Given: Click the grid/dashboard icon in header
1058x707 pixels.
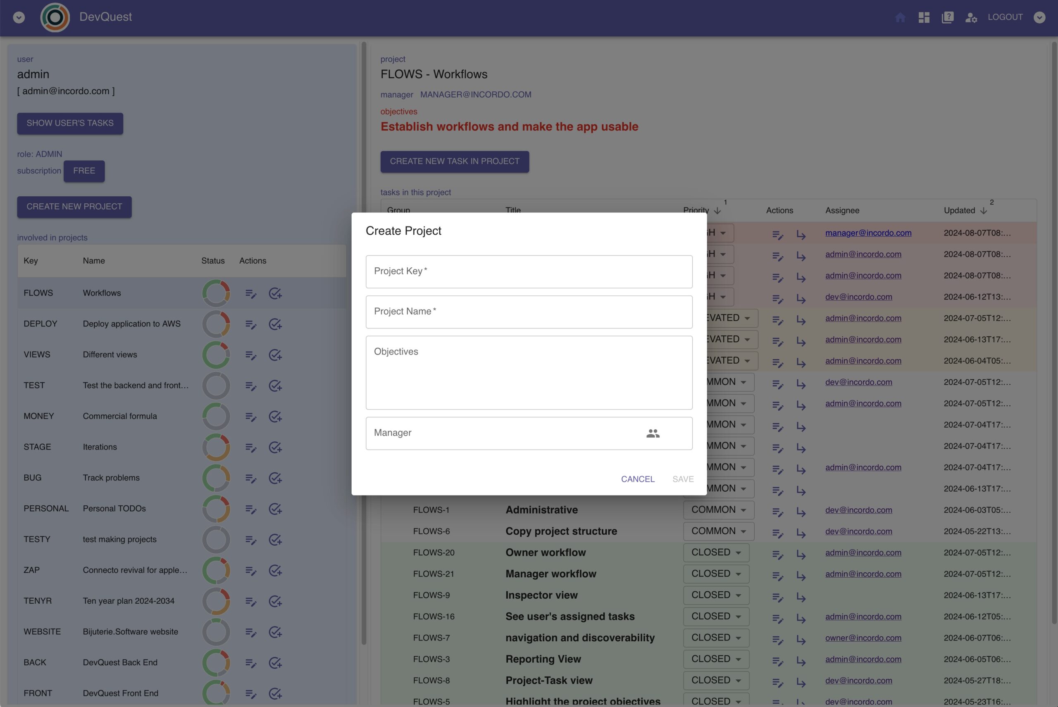Looking at the screenshot, I should pos(925,17).
